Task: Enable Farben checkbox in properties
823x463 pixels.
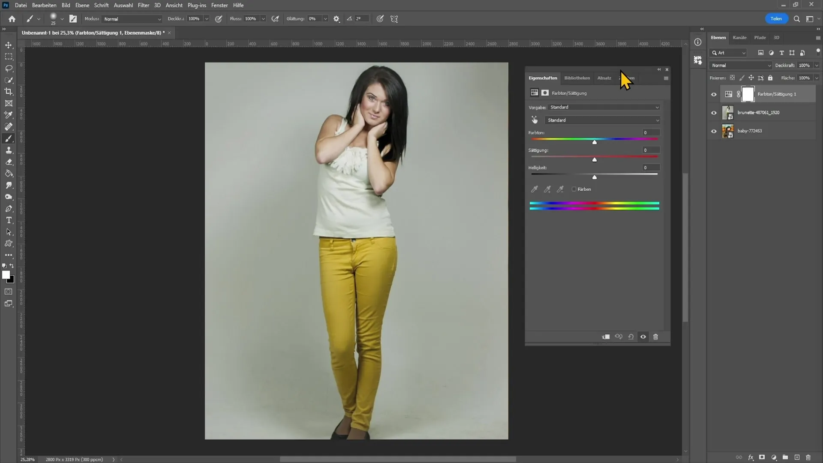Action: 574,189
